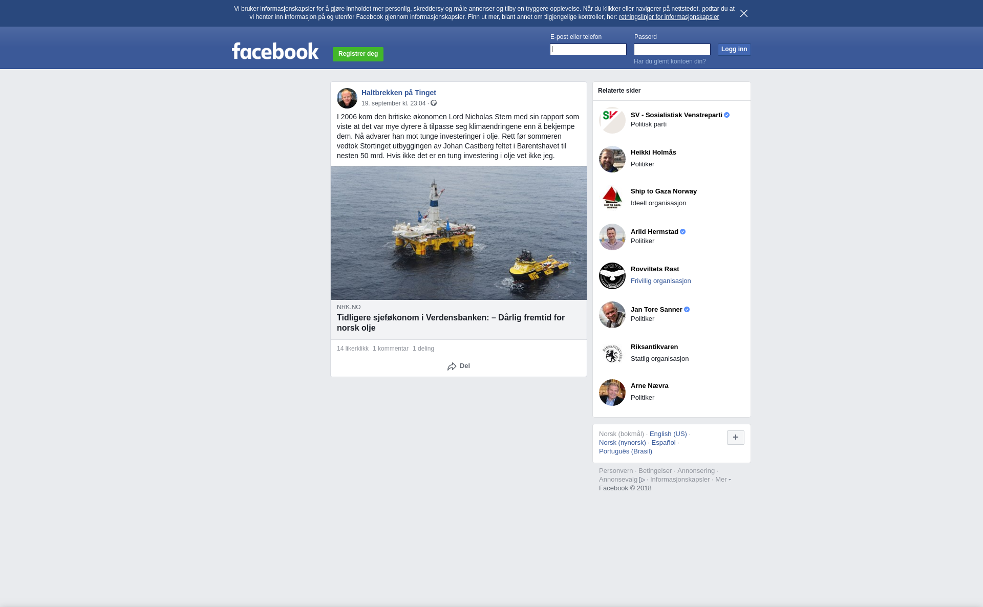Image resolution: width=983 pixels, height=607 pixels.
Task: Open the oil rig article image
Action: click(459, 233)
